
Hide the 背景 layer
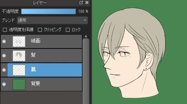[4, 84]
